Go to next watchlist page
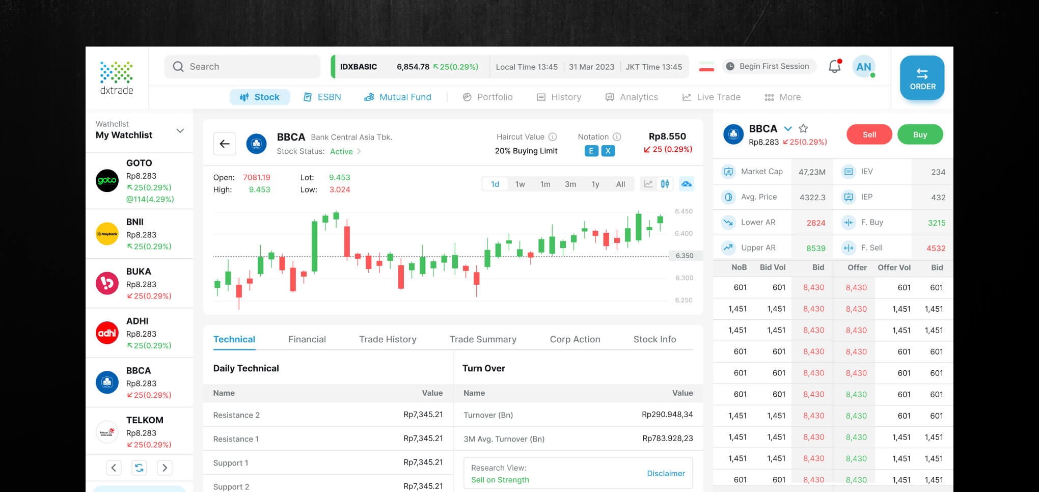The width and height of the screenshot is (1039, 492). pyautogui.click(x=165, y=468)
